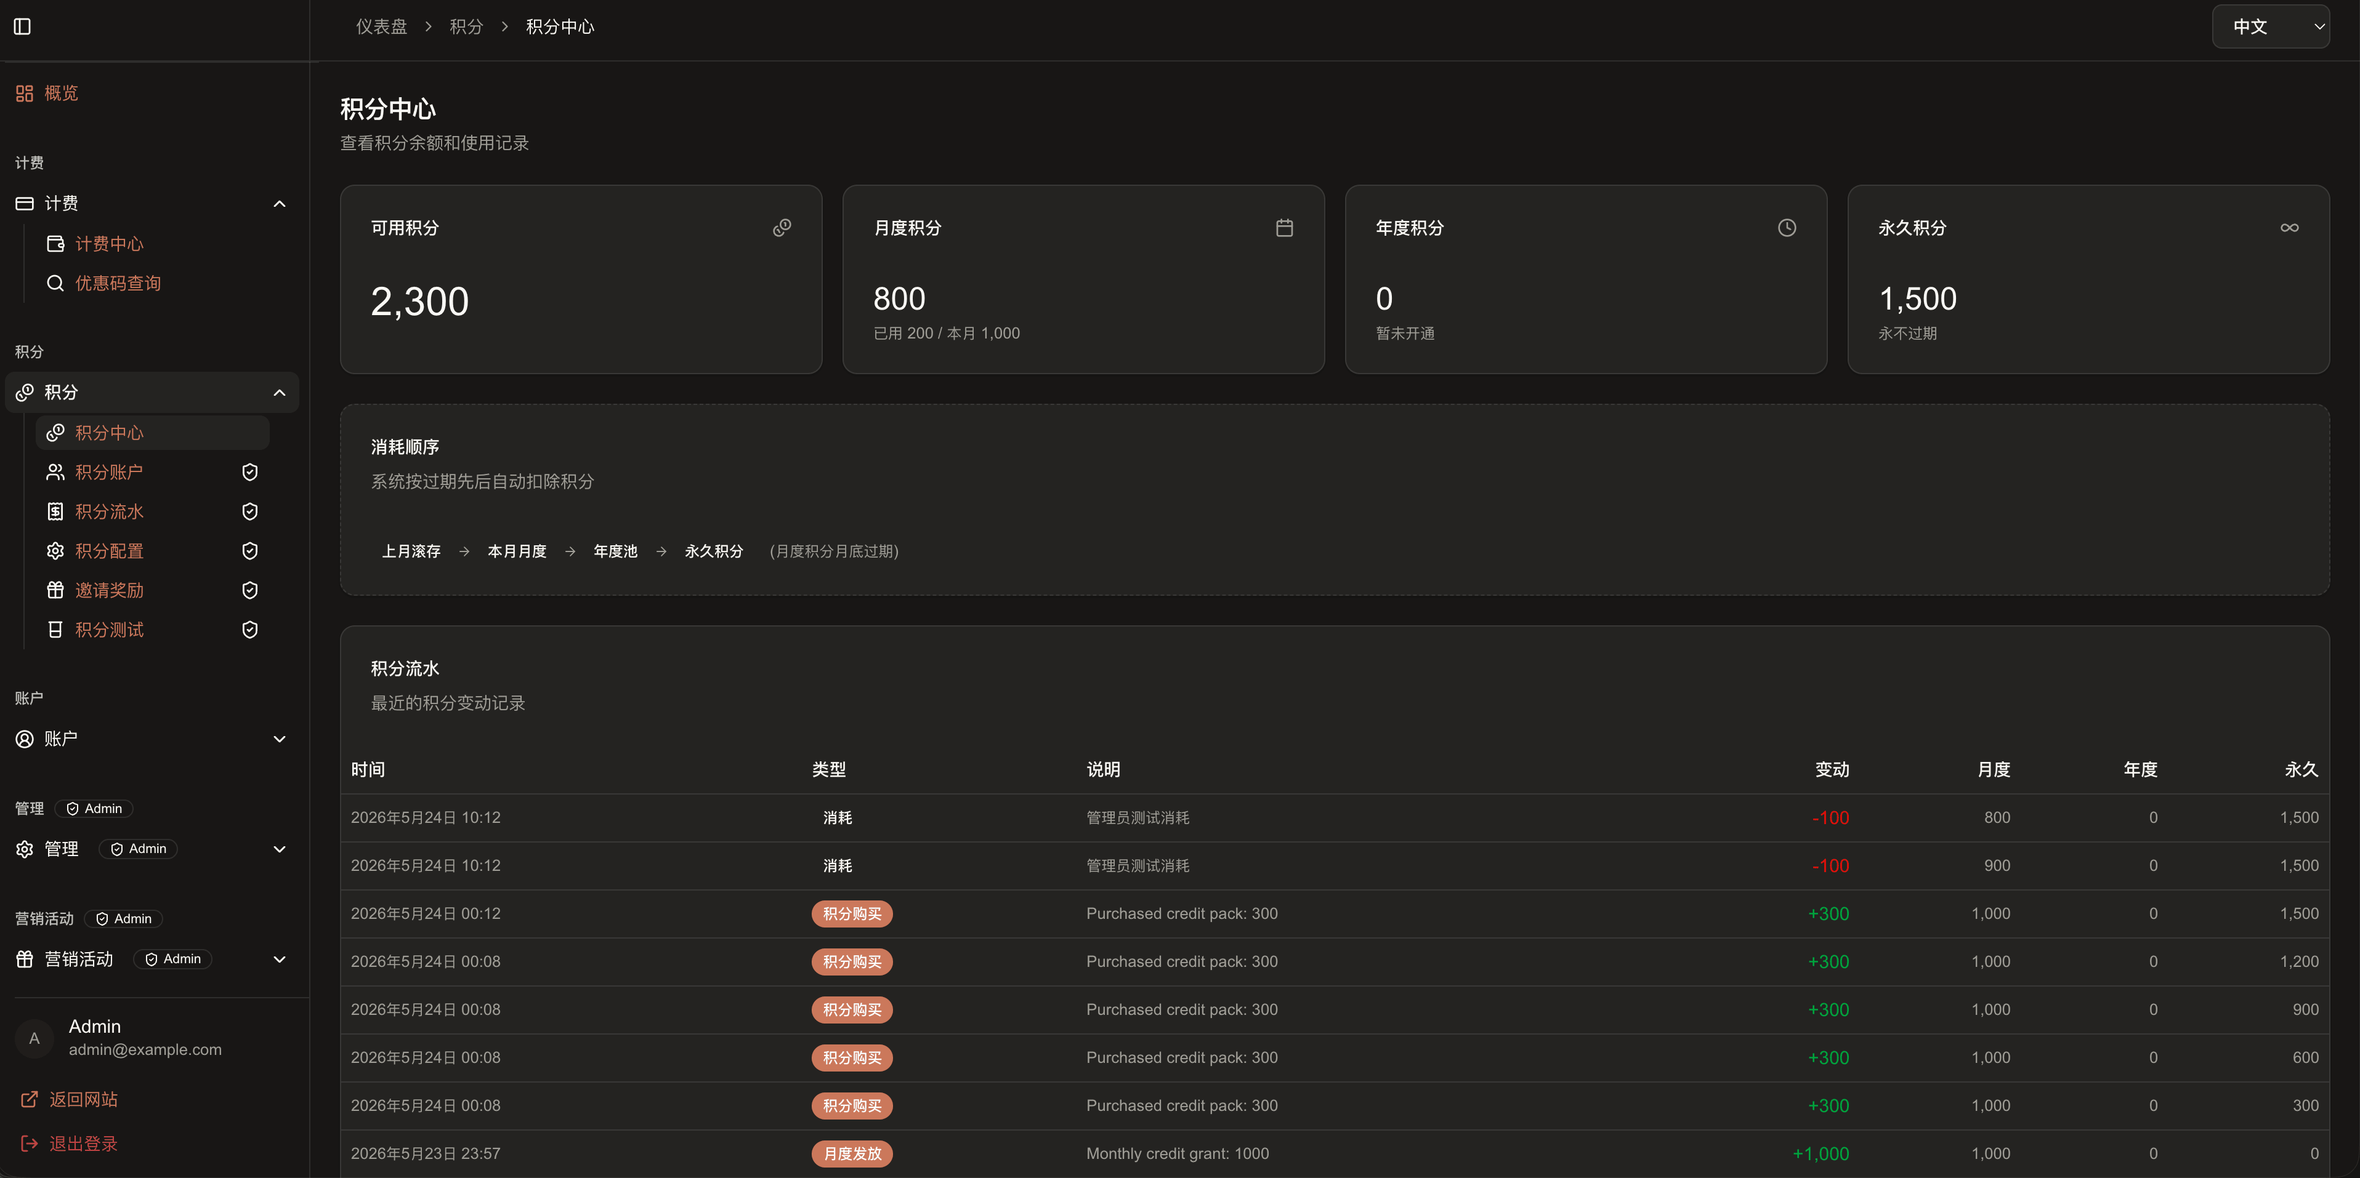Viewport: 2360px width, 1178px height.
Task: Click the 时间 column header
Action: point(368,770)
